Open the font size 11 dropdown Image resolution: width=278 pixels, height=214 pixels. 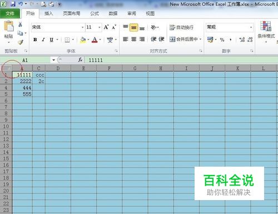click(x=100, y=27)
